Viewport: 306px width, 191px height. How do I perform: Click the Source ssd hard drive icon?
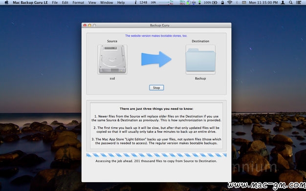click(112, 60)
